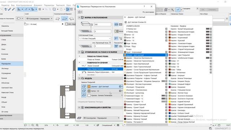
Task: Select the inject parameters syringe tool
Action: (13, 9)
